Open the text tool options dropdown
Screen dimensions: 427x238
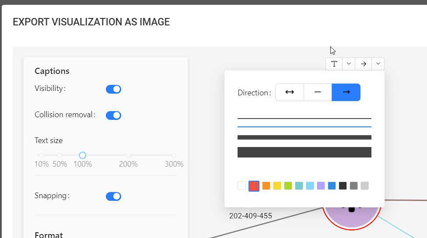pyautogui.click(x=349, y=64)
